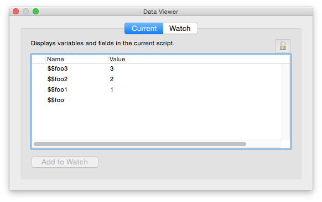Select the Current tab

tap(144, 28)
